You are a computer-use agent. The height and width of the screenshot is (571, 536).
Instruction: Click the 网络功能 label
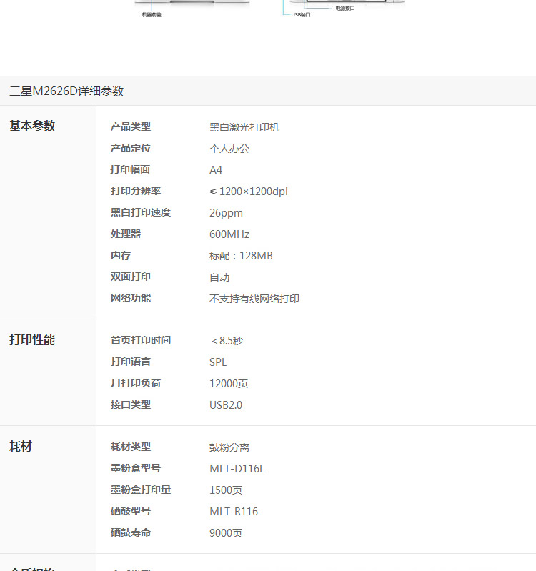131,298
